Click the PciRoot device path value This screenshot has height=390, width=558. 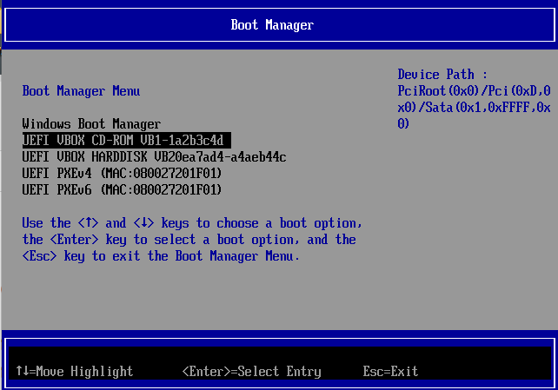pyautogui.click(x=474, y=108)
